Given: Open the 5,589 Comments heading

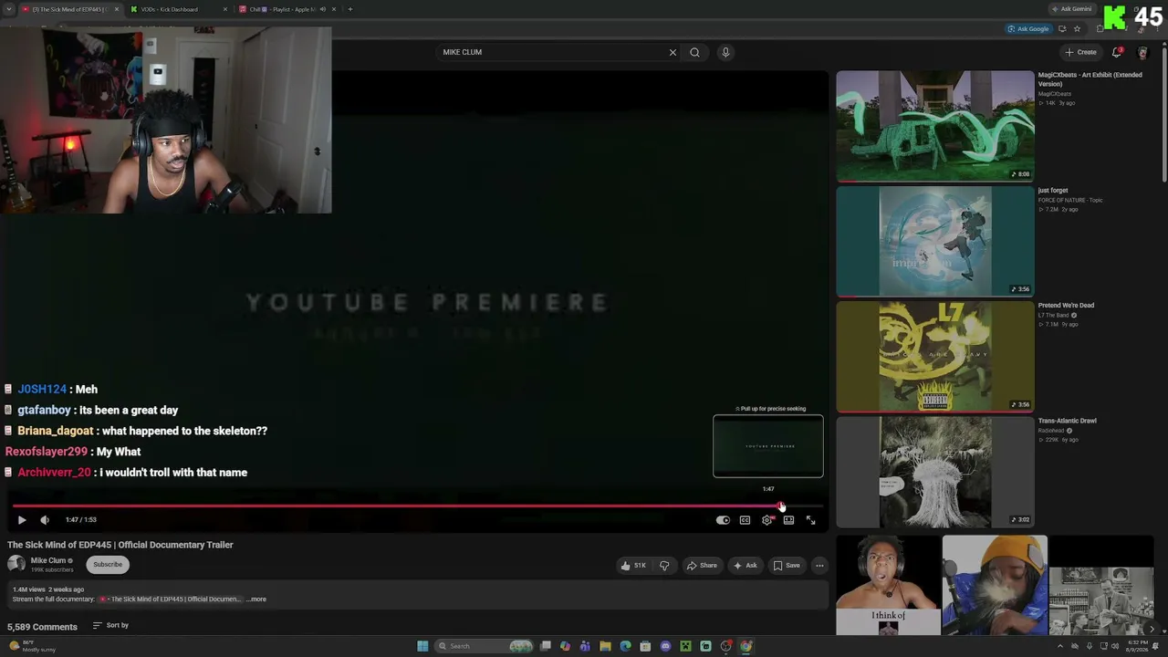Looking at the screenshot, I should click(42, 627).
